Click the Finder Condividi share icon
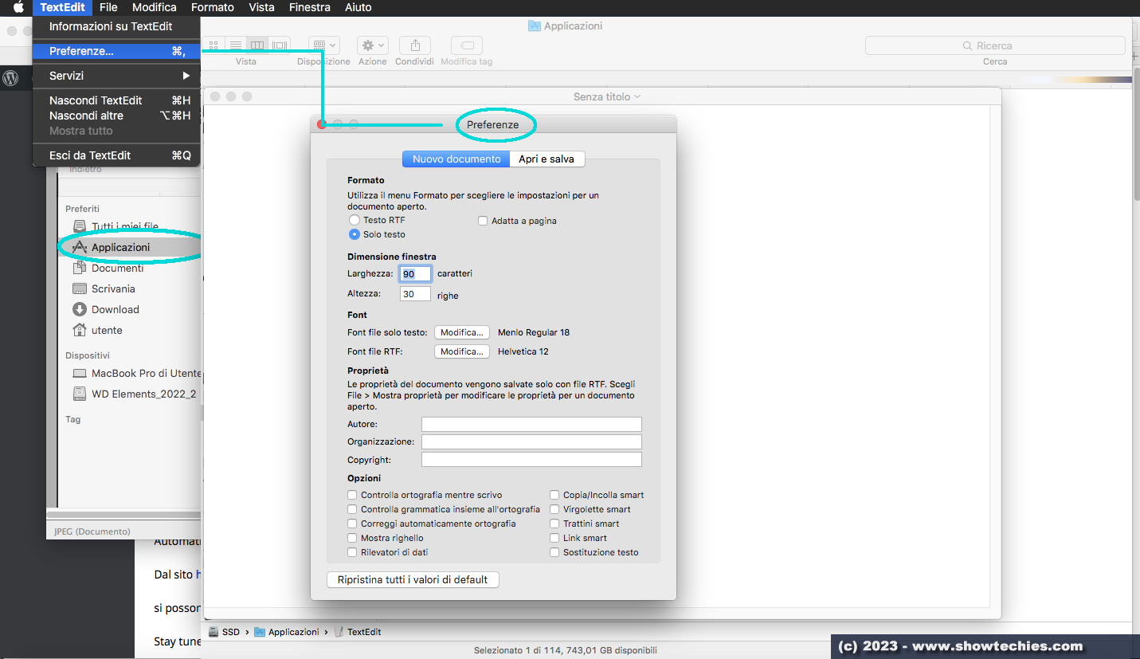 414,45
